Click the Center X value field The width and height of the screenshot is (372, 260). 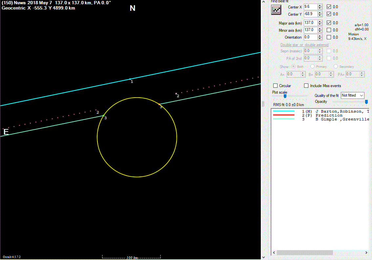click(x=311, y=7)
